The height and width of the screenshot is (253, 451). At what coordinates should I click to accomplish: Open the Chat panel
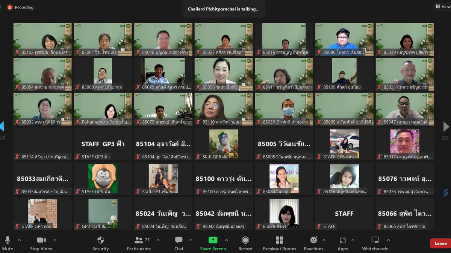(x=179, y=243)
